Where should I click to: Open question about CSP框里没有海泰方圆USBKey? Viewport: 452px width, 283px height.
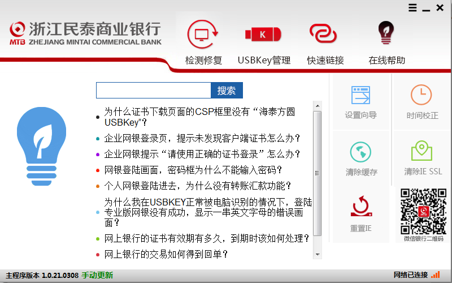[x=199, y=117]
